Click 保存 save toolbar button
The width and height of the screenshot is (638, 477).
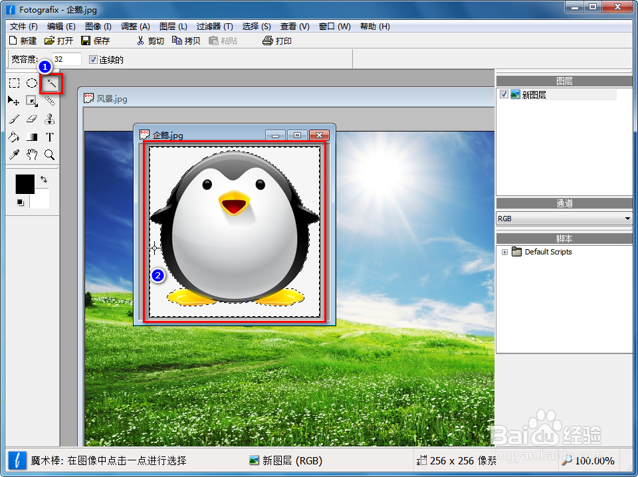[96, 41]
